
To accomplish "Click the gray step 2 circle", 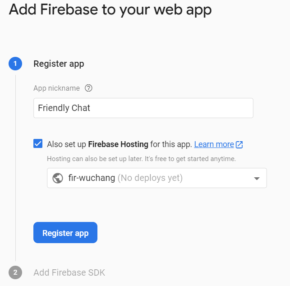I will (x=15, y=272).
